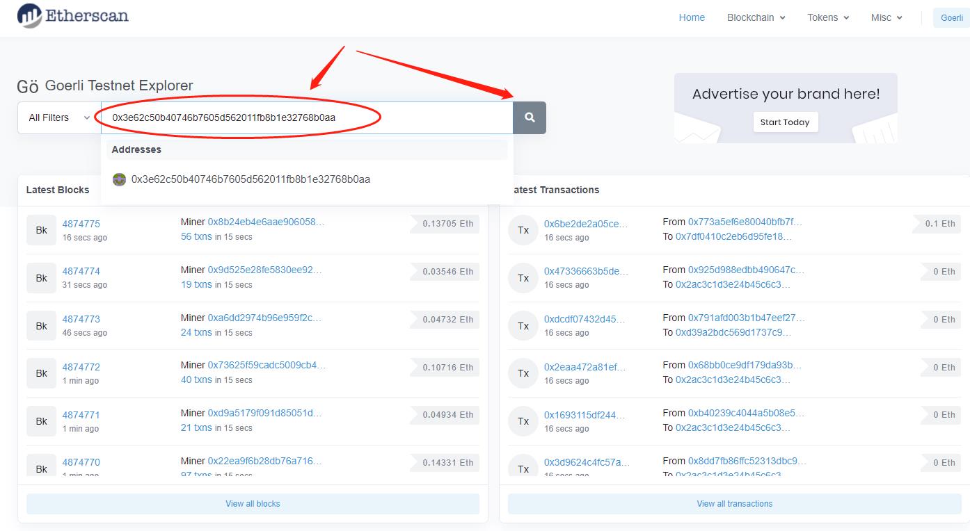
Task: Open recipient address 0x7df0410c2eb6d95fe18
Action: pos(734,236)
